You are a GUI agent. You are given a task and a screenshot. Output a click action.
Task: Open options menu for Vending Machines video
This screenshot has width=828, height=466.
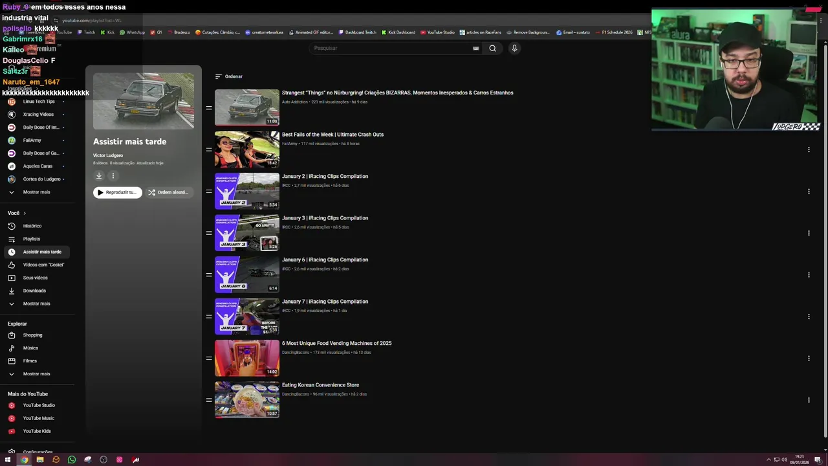pyautogui.click(x=809, y=359)
